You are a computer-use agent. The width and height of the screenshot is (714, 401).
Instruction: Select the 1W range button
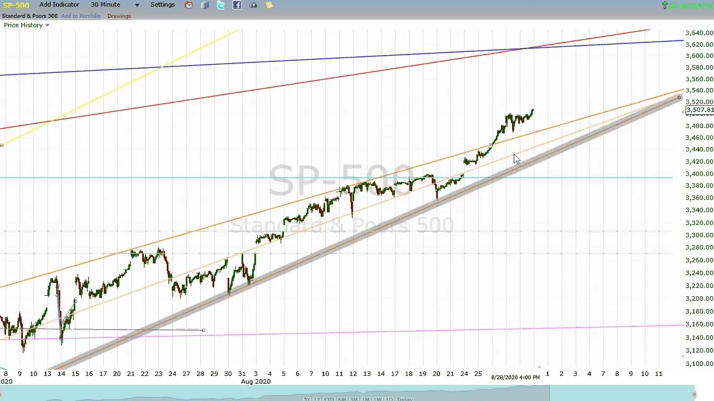coord(378,398)
